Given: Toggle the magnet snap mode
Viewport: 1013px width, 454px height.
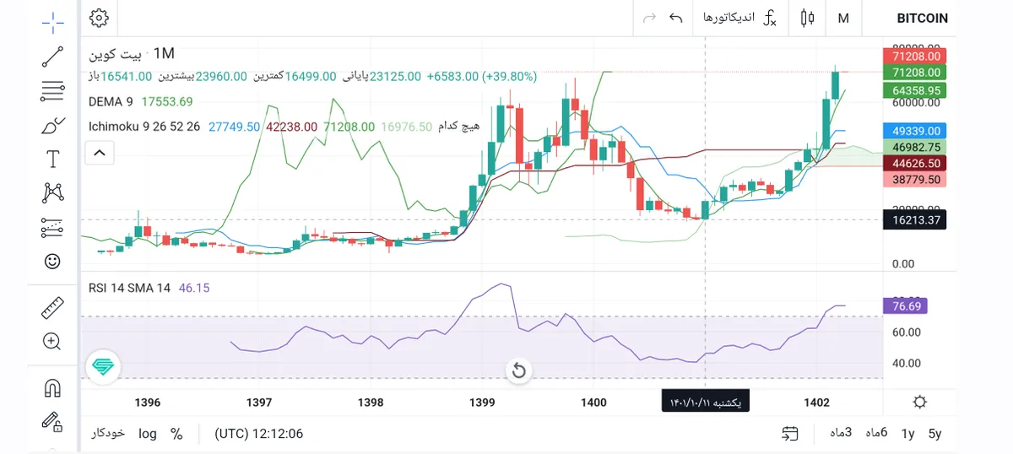Looking at the screenshot, I should (52, 388).
